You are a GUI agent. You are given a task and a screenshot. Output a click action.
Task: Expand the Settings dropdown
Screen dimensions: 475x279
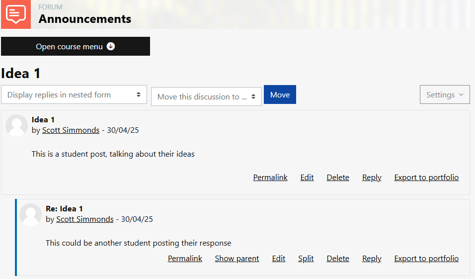pyautogui.click(x=445, y=94)
